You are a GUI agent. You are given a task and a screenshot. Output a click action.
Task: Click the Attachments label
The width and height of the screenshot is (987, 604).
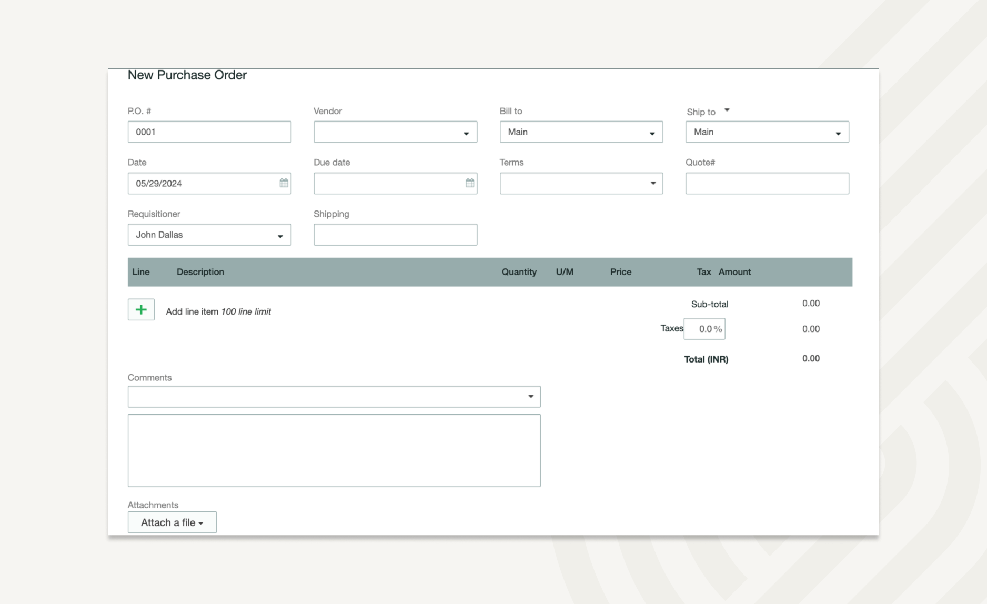point(153,505)
